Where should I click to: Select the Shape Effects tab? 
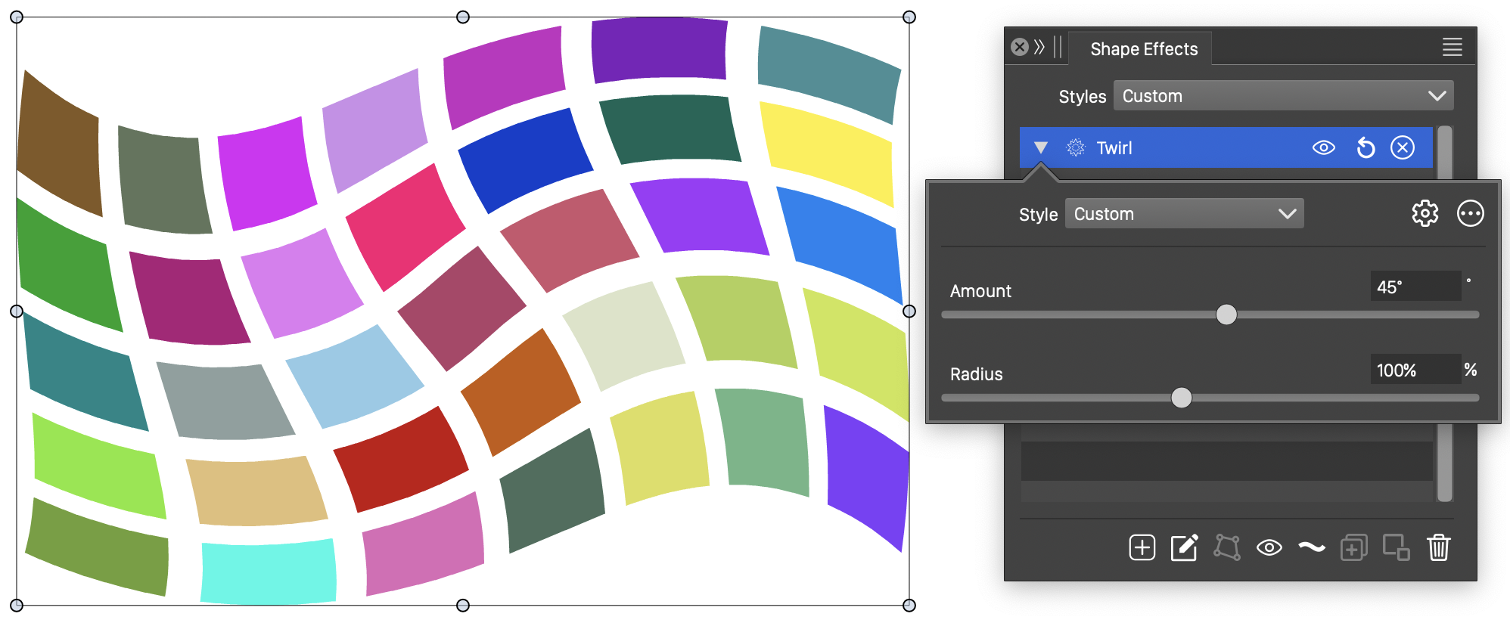point(1143,49)
